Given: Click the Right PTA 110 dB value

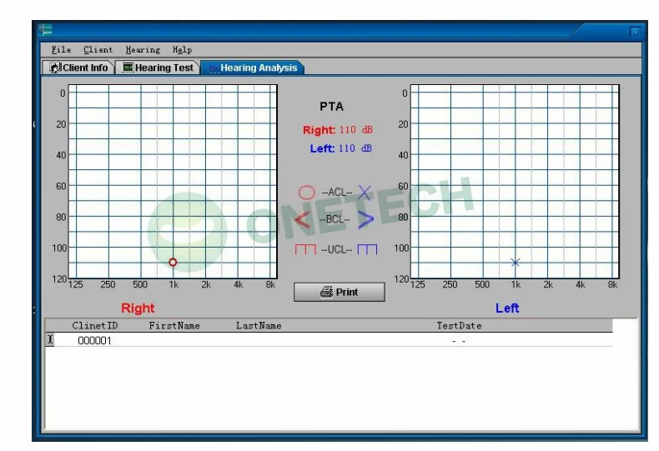Looking at the screenshot, I should (x=356, y=130).
